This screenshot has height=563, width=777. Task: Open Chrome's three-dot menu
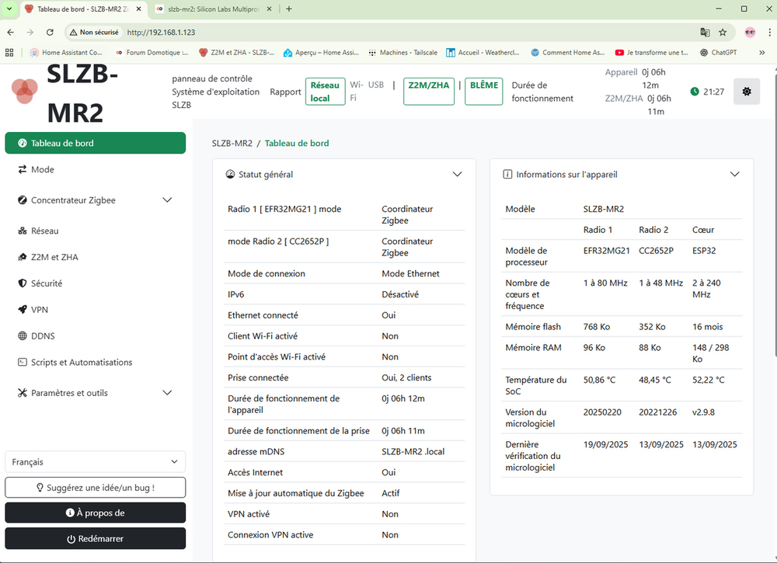[x=769, y=32]
